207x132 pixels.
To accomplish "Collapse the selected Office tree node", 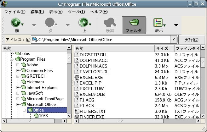I will coord(24,110).
